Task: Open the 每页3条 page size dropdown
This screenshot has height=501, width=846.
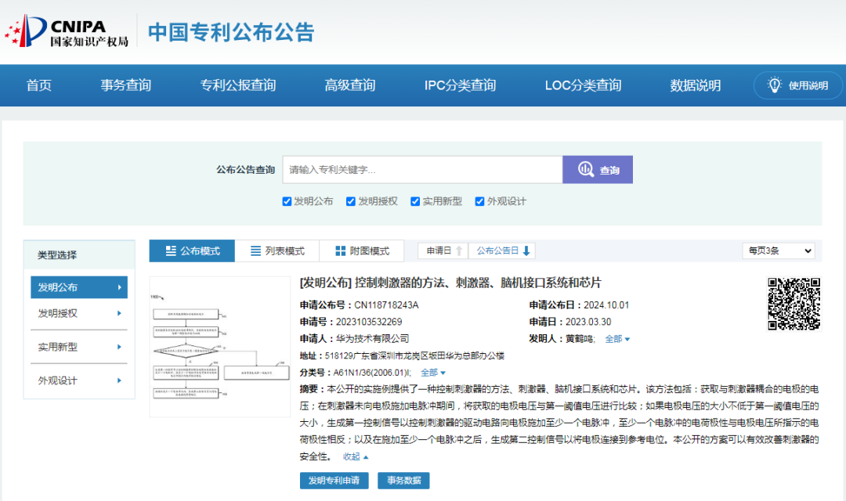Action: [x=778, y=250]
